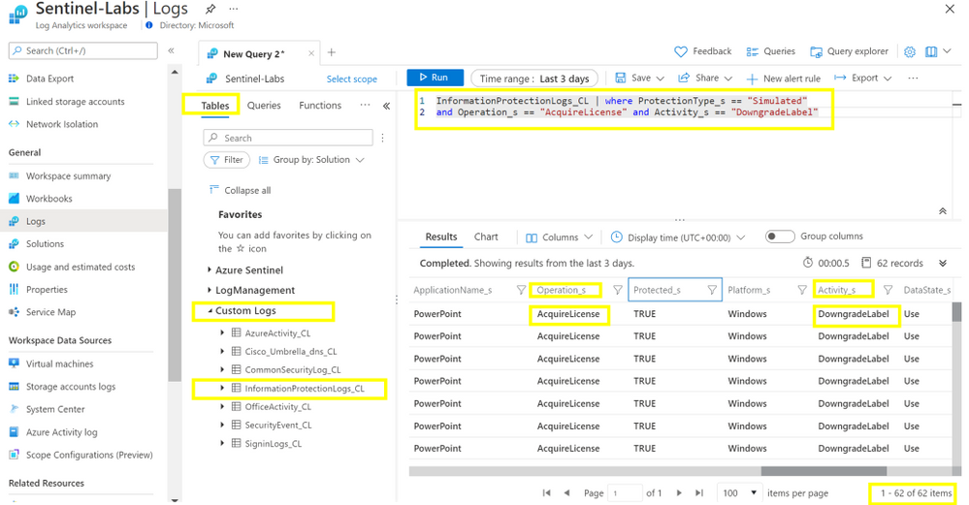Expand SigninLogs_CL table
The height and width of the screenshot is (505, 969).
click(222, 443)
